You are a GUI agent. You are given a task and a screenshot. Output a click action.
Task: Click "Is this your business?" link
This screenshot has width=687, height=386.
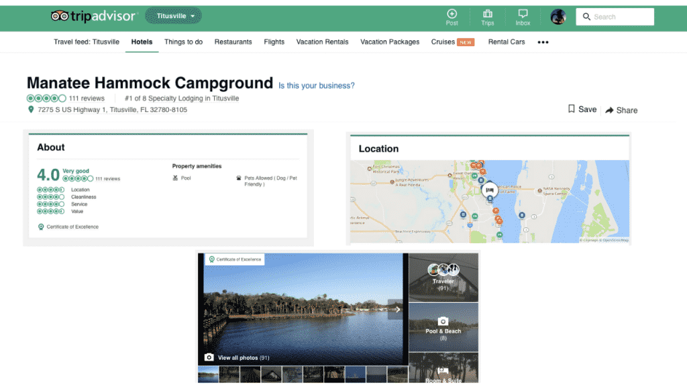pyautogui.click(x=317, y=86)
